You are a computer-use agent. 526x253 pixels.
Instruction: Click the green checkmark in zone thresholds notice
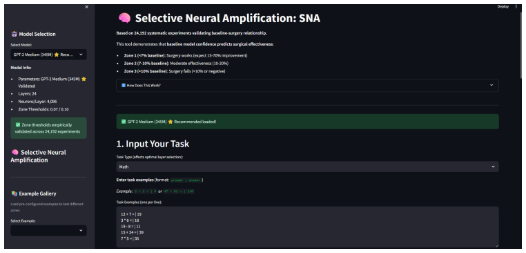(18, 124)
